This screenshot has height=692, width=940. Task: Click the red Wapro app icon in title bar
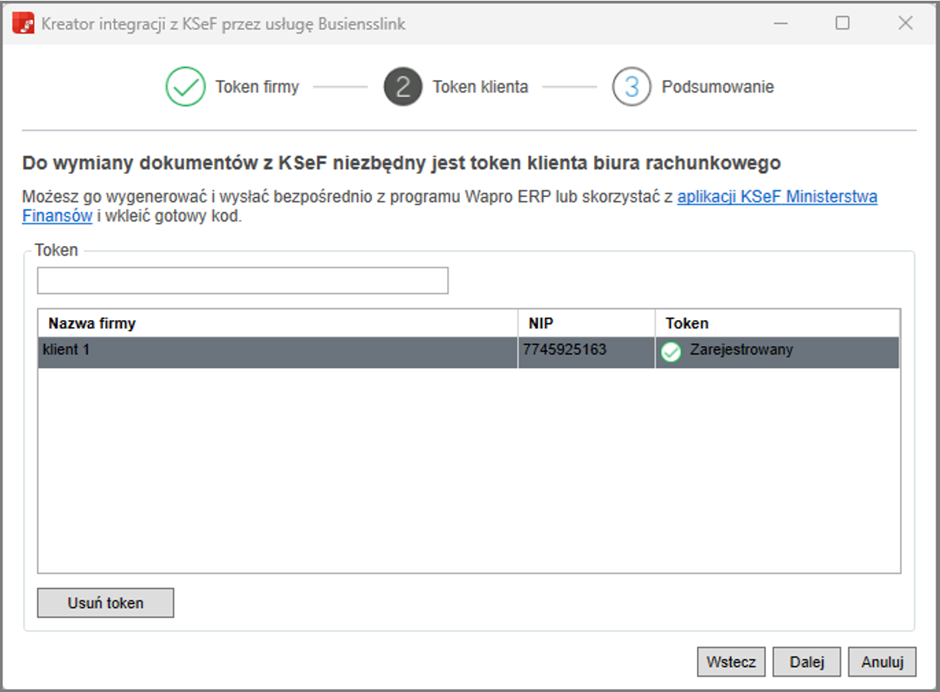(24, 24)
